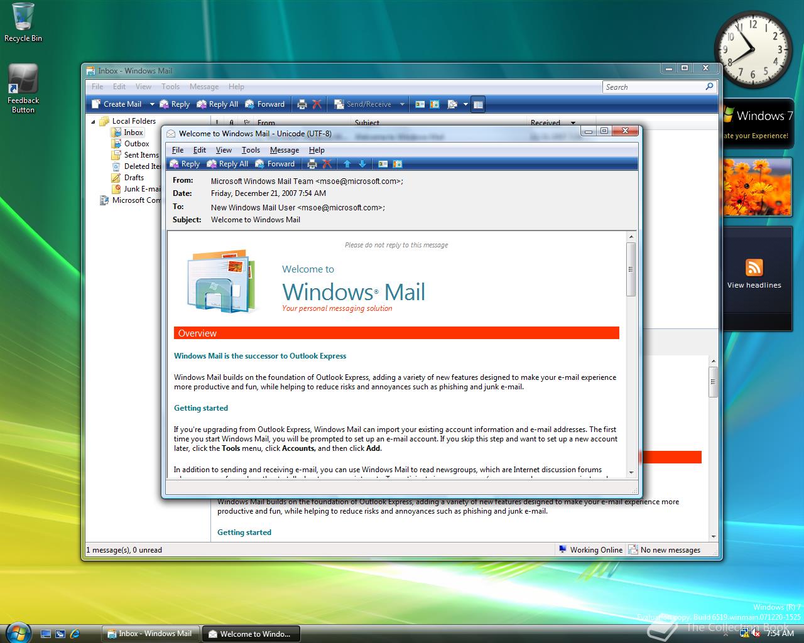Open the Message menu in Inbox window
This screenshot has width=804, height=643.
pyautogui.click(x=204, y=87)
